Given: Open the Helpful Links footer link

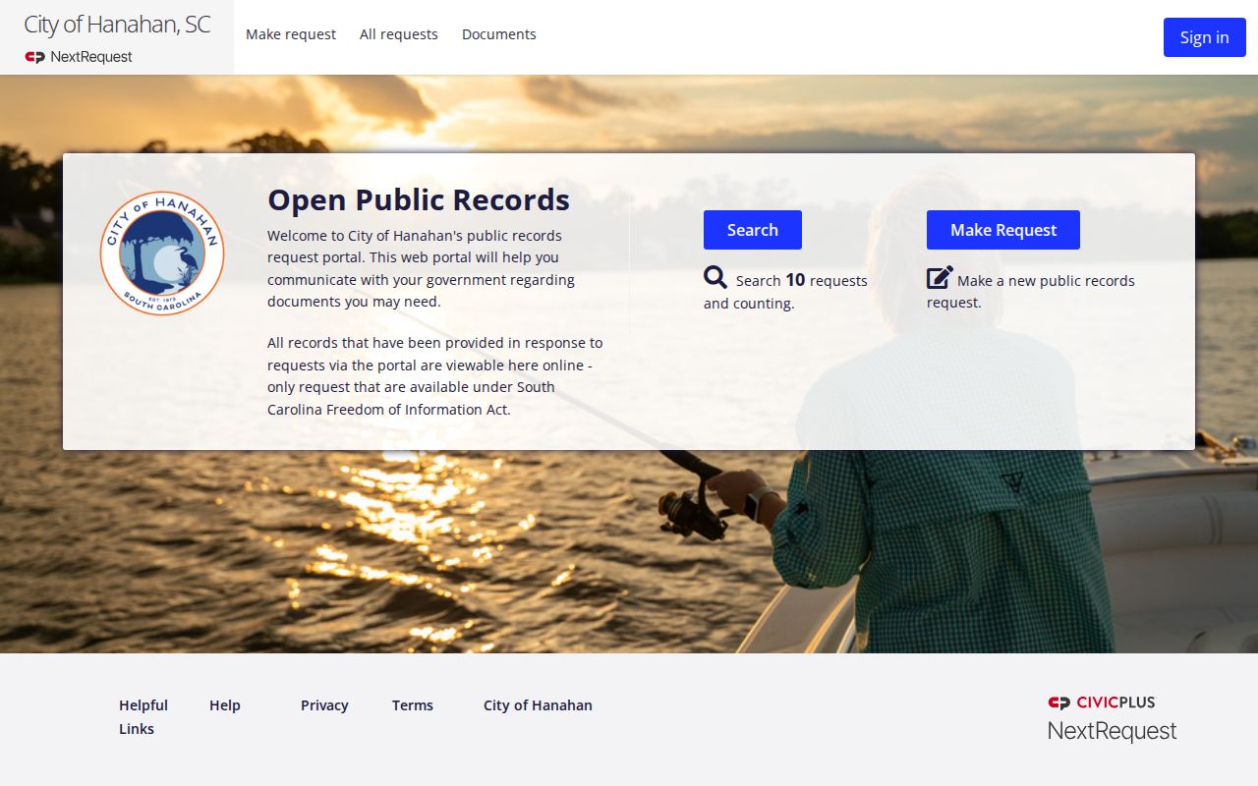Looking at the screenshot, I should click(x=143, y=717).
